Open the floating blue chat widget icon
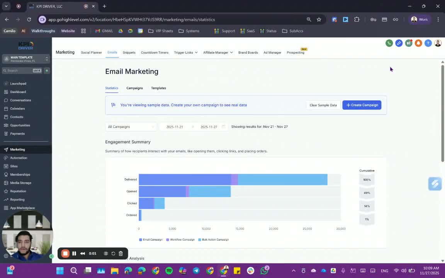 (x=435, y=184)
